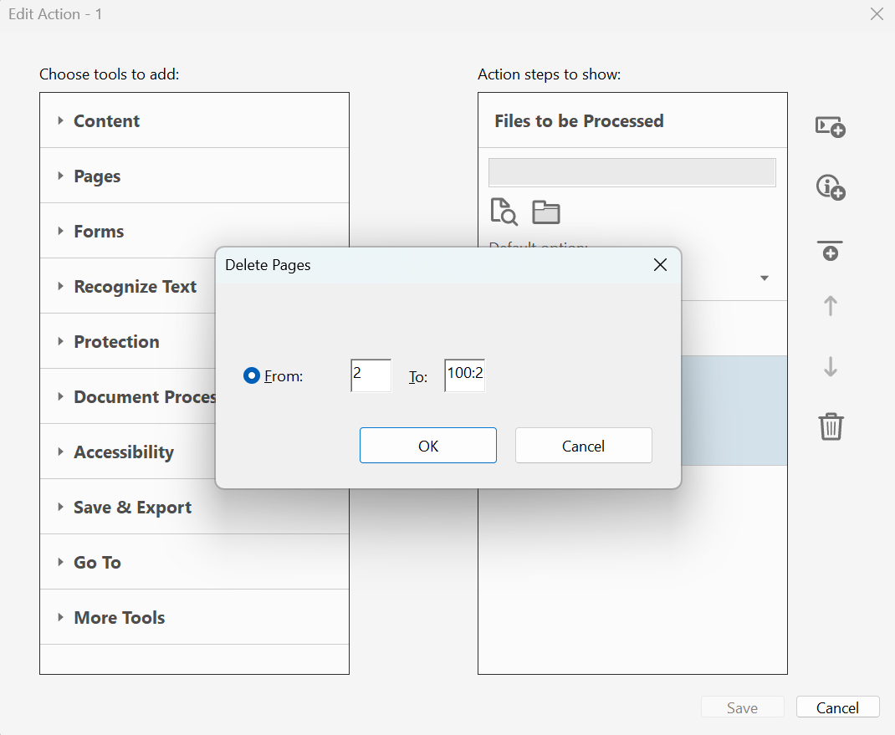Expand the Save & Export section

132,508
